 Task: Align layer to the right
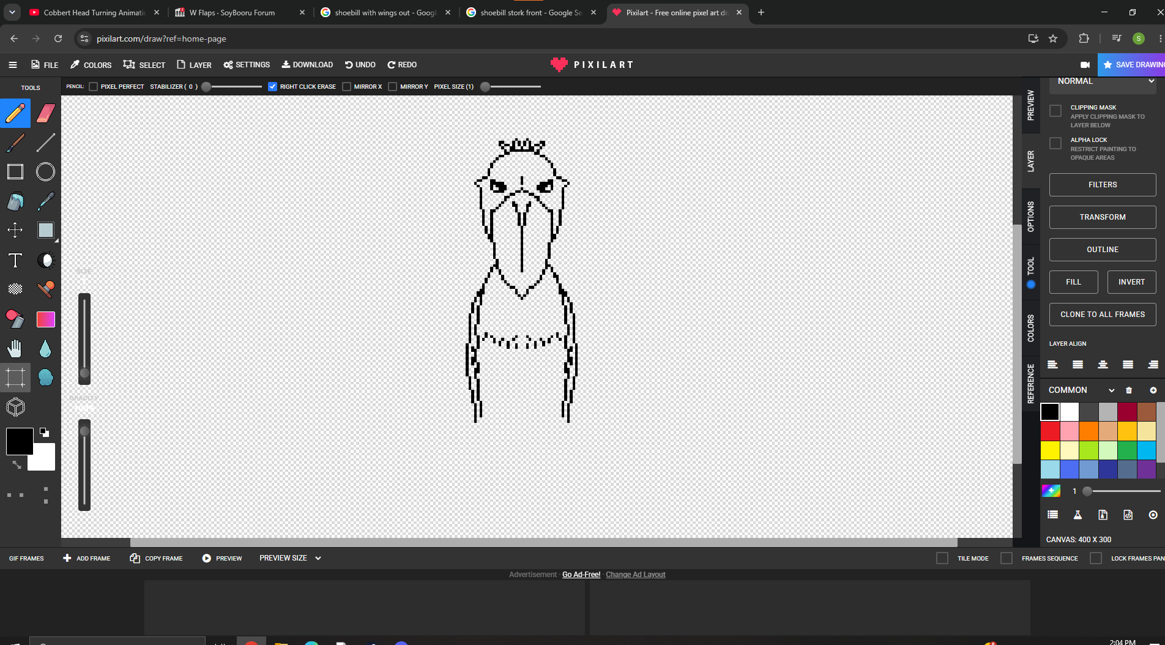(x=1153, y=365)
